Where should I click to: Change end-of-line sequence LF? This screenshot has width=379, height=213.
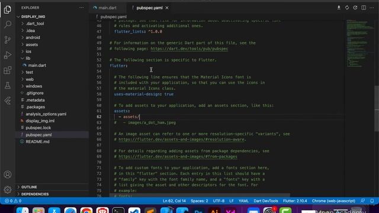coord(232,201)
